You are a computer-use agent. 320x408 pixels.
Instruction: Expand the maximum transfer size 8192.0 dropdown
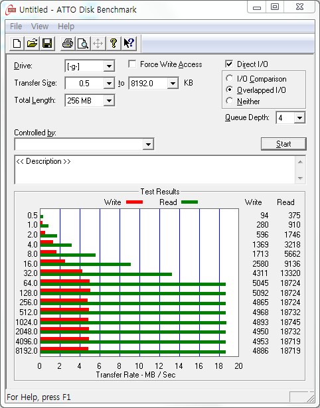(x=173, y=84)
